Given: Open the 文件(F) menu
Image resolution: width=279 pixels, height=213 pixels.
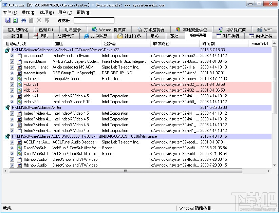Looking at the screenshot, I should coord(10,13).
